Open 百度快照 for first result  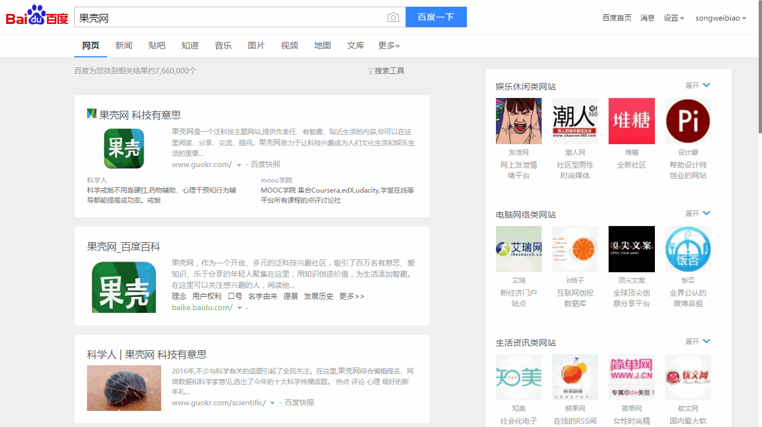click(266, 164)
